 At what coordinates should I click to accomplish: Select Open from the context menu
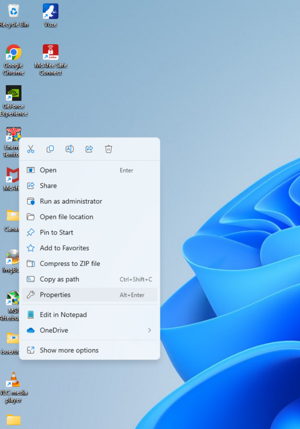89,170
